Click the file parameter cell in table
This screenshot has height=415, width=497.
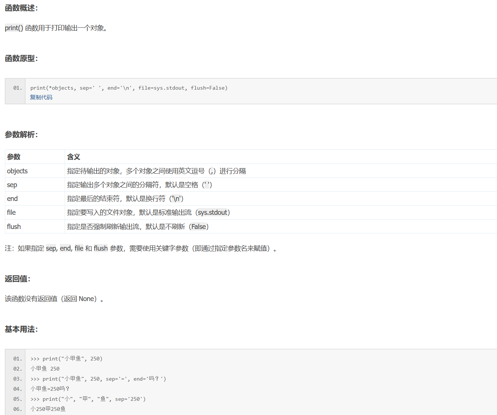click(35, 212)
